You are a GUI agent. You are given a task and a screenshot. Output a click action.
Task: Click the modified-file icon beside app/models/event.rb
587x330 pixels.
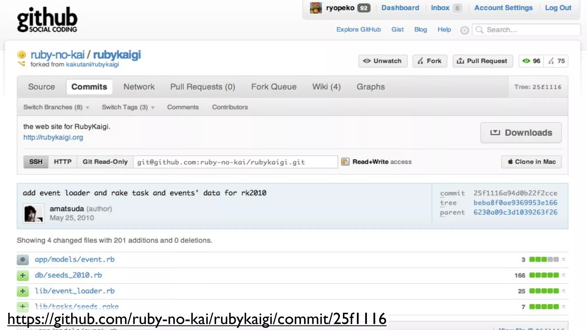point(23,260)
